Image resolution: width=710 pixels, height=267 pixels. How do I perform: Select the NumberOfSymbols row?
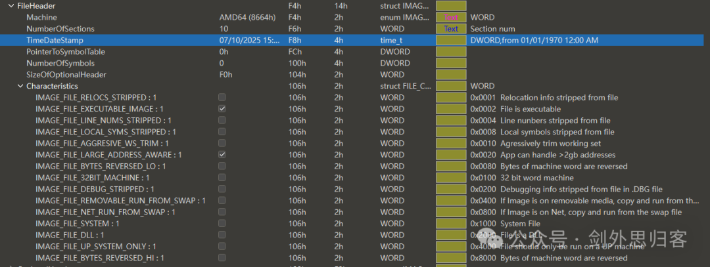pos(355,63)
